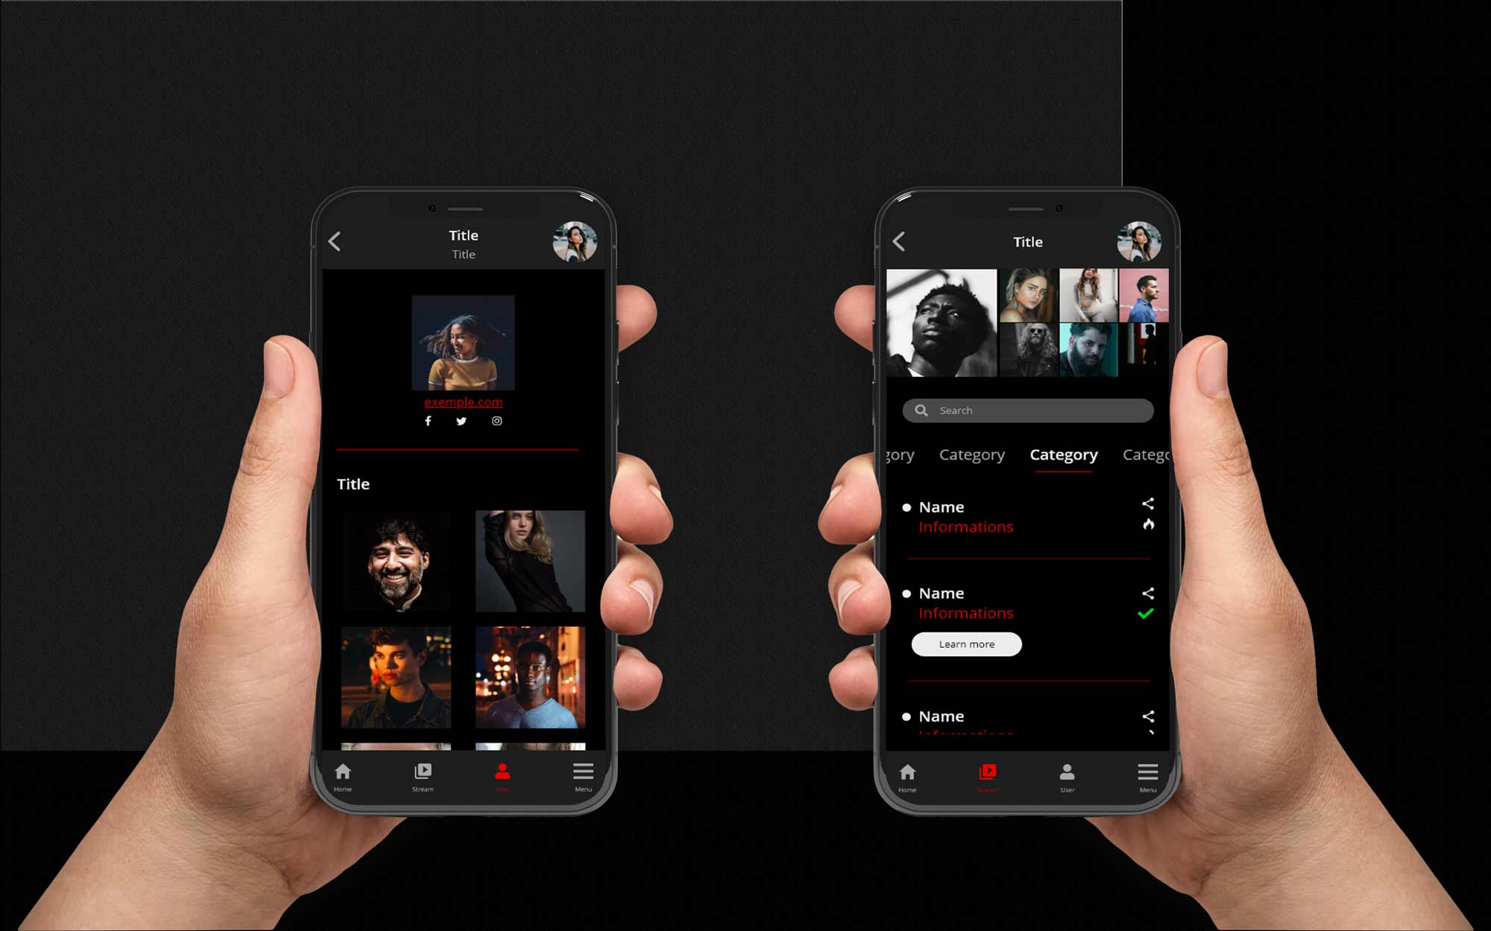
Task: Tap the Instagram icon on left phone
Action: (496, 421)
